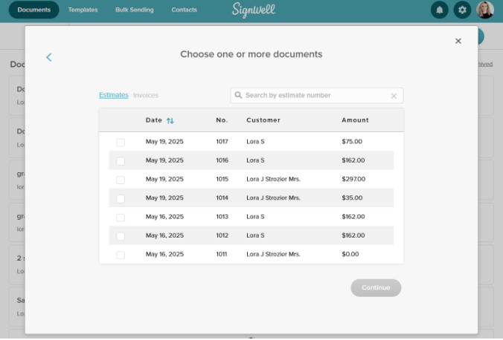
Task: Select the checkbox for estimate 1017
Action: (x=121, y=142)
